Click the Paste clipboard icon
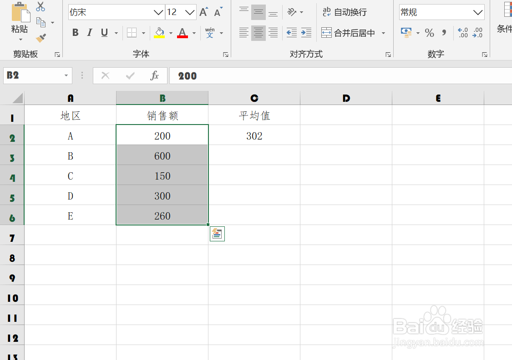This screenshot has width=512, height=360. (x=20, y=12)
